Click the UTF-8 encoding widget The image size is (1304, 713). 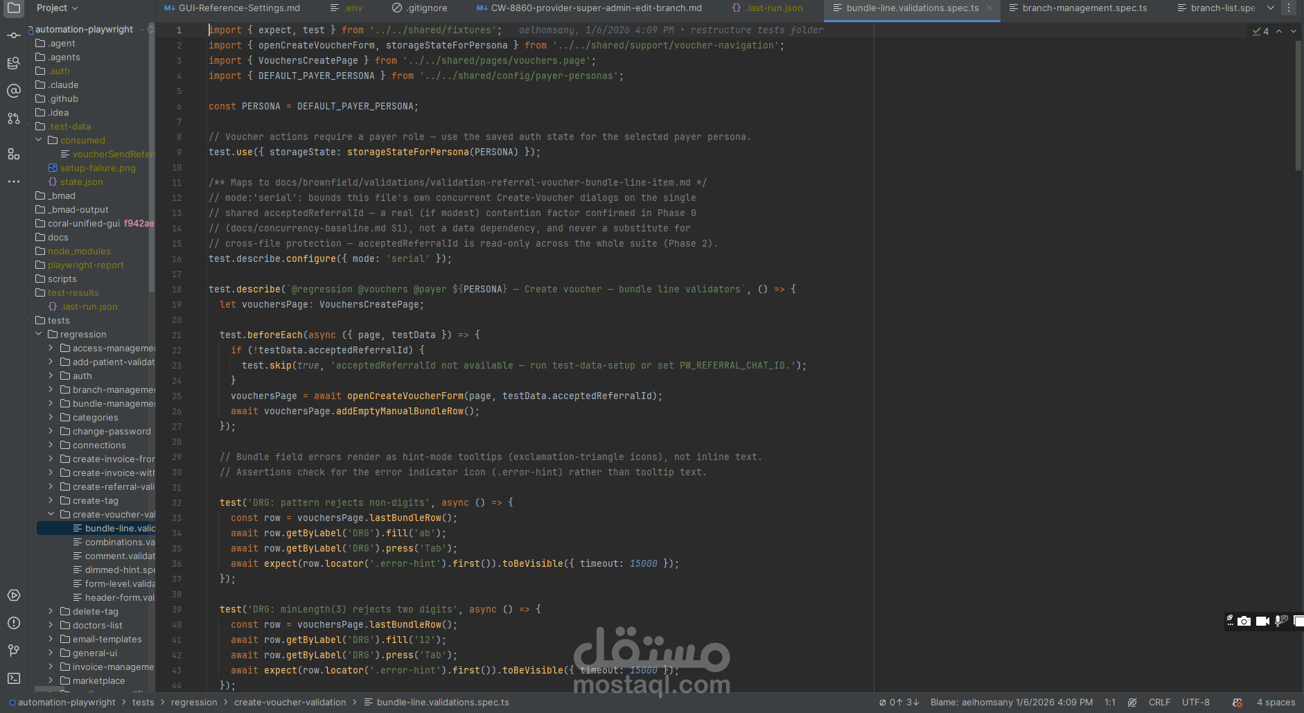(1196, 703)
